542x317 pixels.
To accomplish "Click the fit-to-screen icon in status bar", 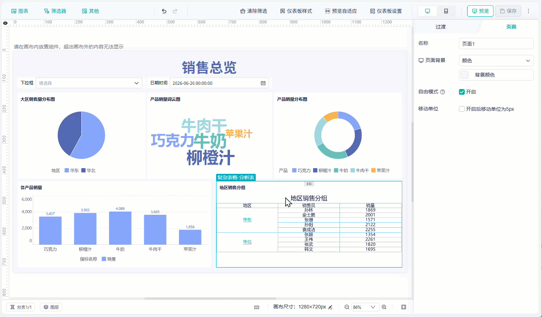I will click(x=404, y=307).
